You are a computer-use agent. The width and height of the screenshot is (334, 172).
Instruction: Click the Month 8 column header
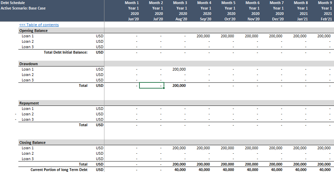pyautogui.click(x=301, y=3)
